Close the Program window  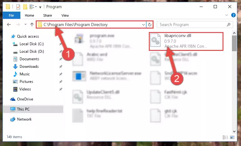tap(230, 7)
